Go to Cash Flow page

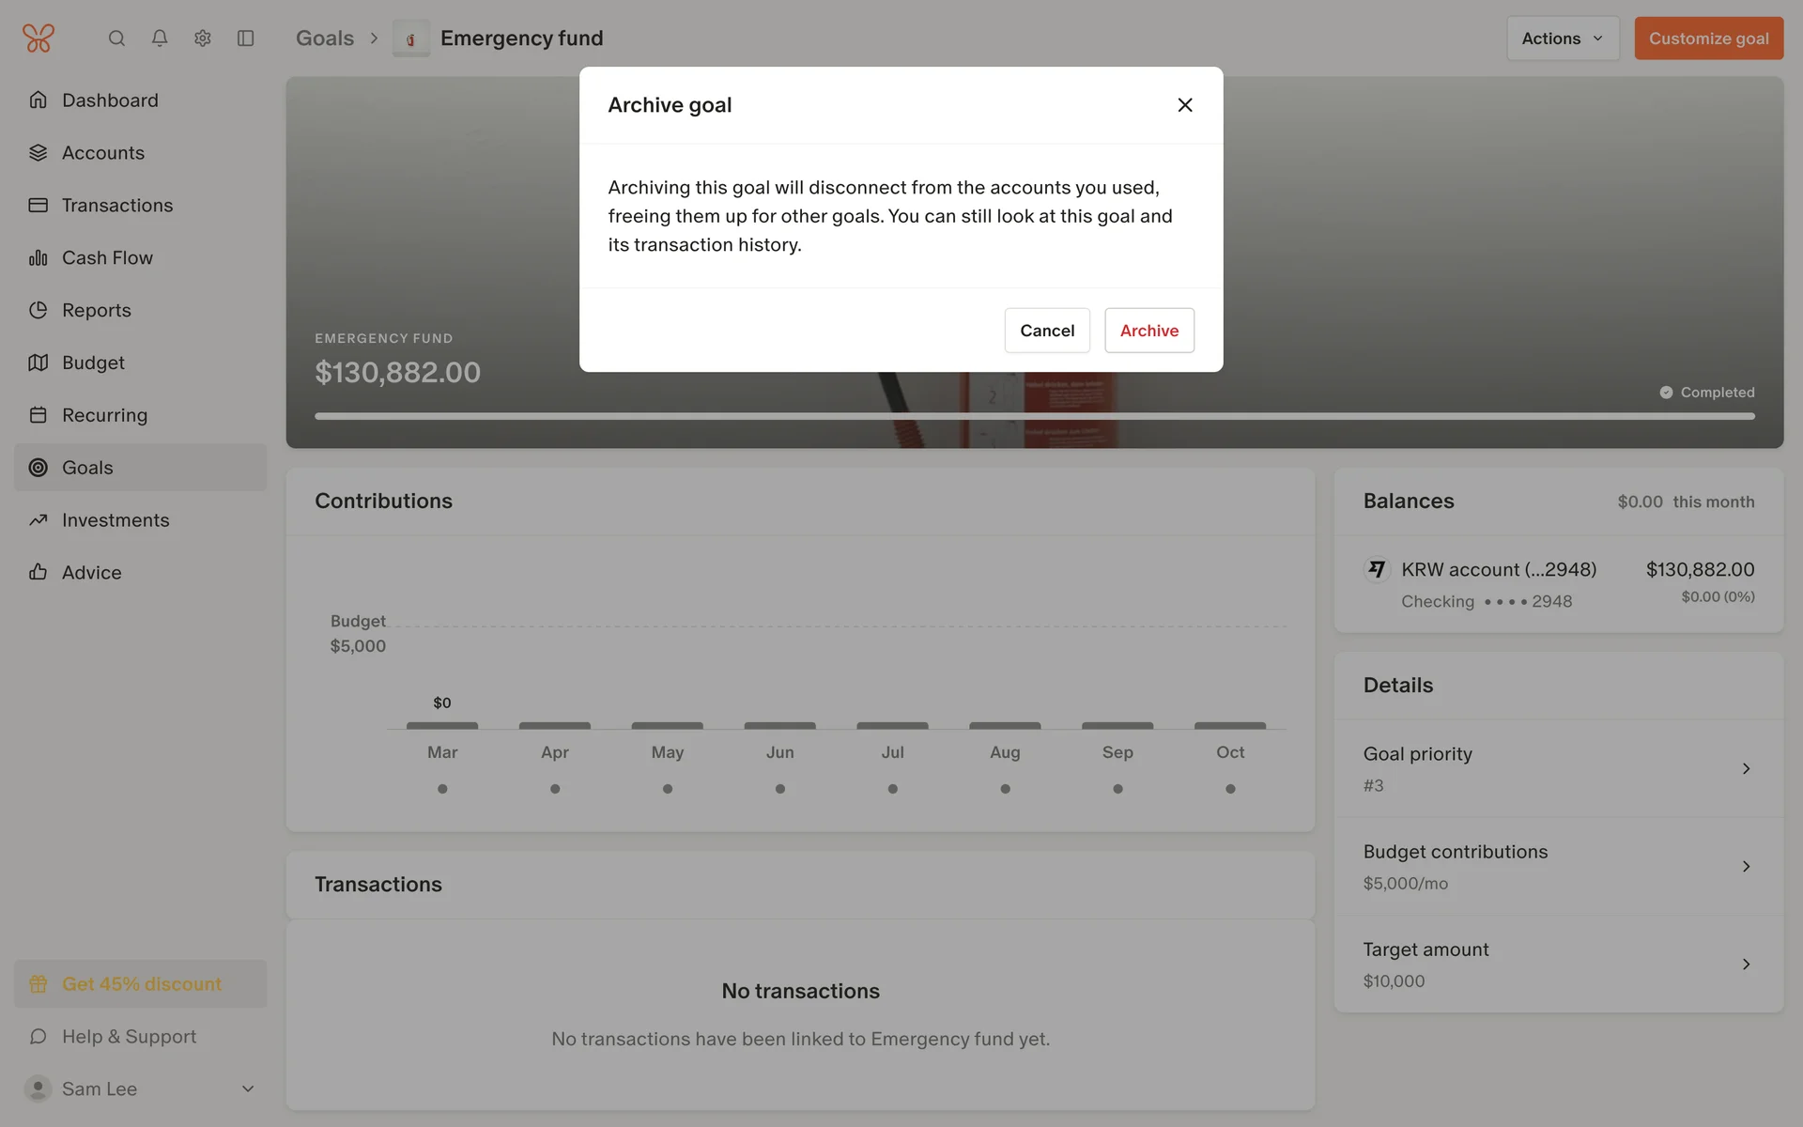(x=107, y=257)
